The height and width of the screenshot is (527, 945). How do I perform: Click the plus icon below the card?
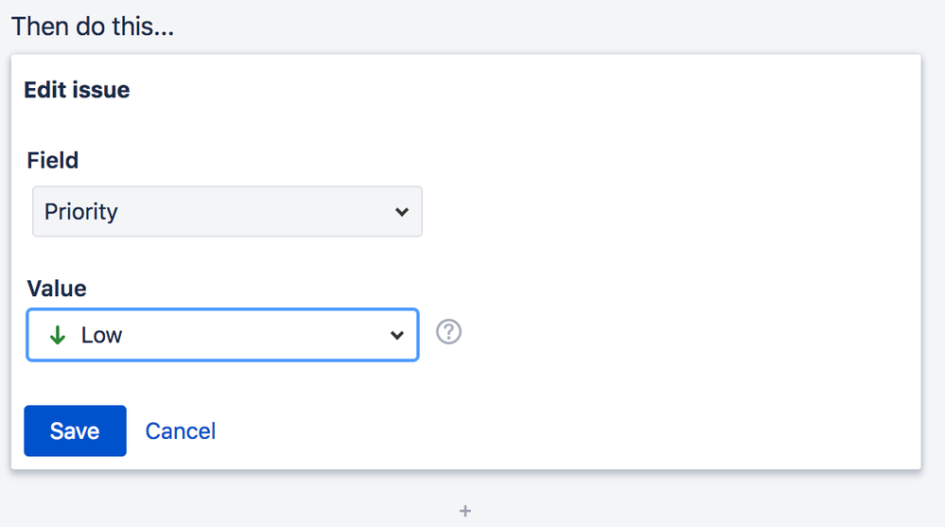464,511
